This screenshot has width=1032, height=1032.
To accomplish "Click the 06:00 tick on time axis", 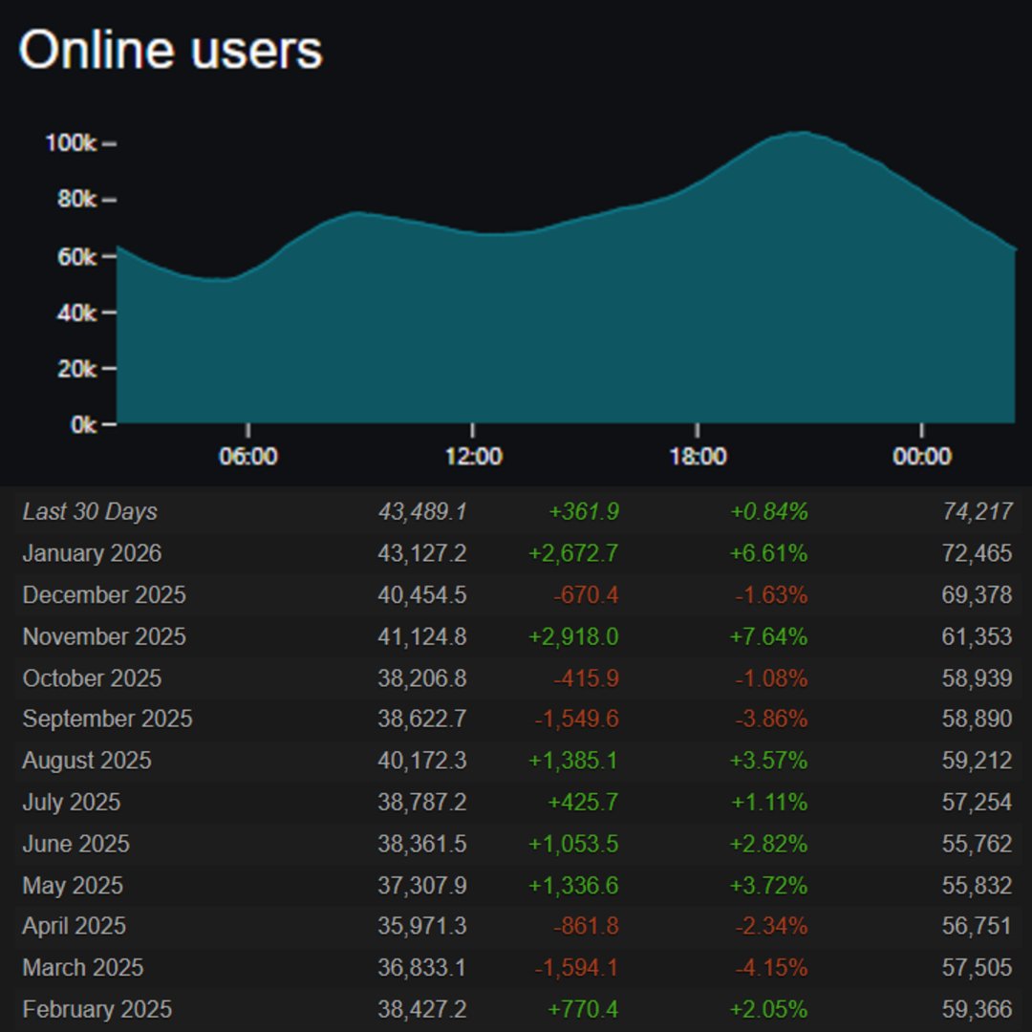I will tap(247, 456).
